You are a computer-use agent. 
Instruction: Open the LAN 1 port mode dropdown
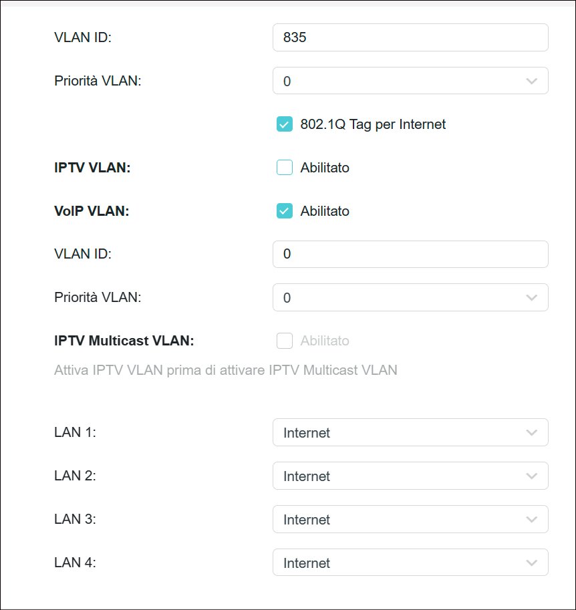click(x=410, y=432)
